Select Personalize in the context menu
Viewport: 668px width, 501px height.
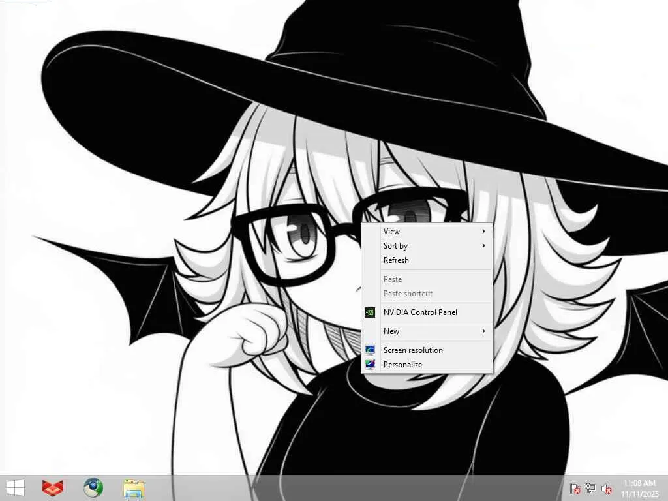pyautogui.click(x=427, y=365)
